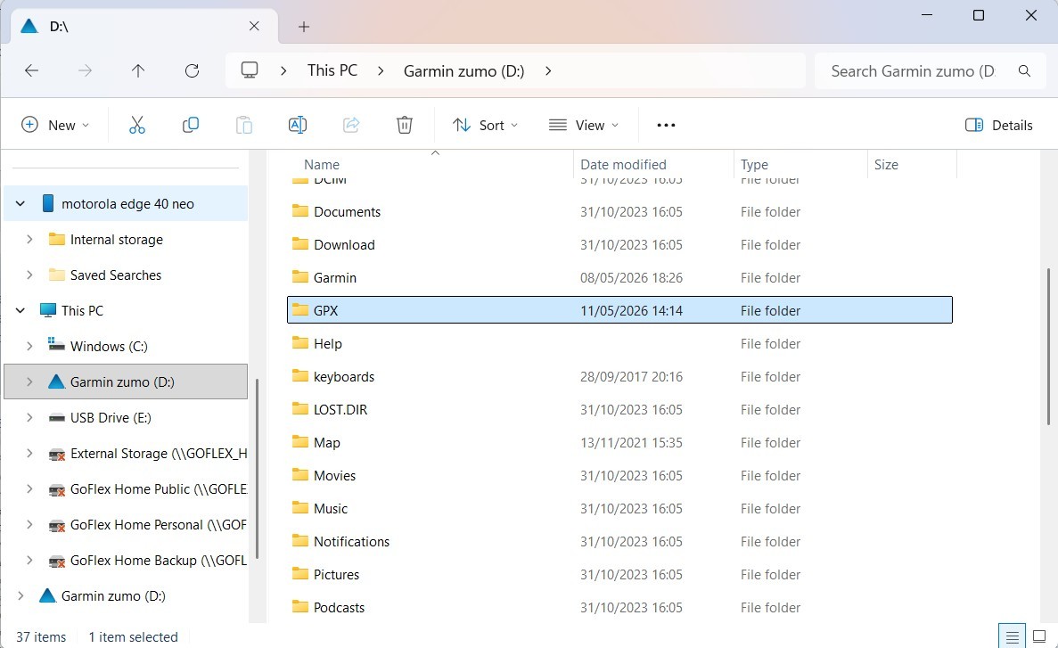This screenshot has width=1058, height=648.
Task: Select the keyboards folder
Action: (619, 376)
